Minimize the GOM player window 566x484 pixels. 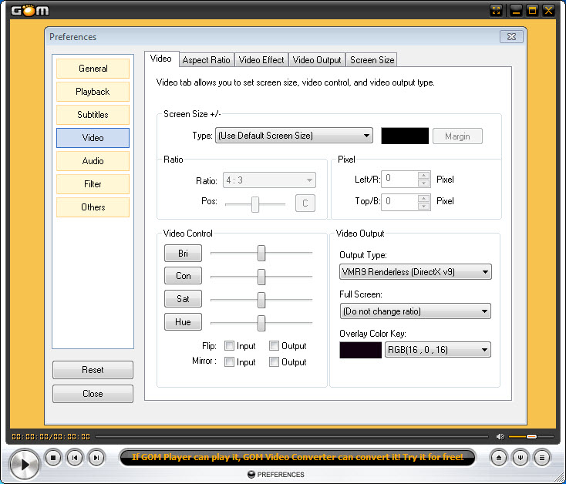tap(516, 11)
